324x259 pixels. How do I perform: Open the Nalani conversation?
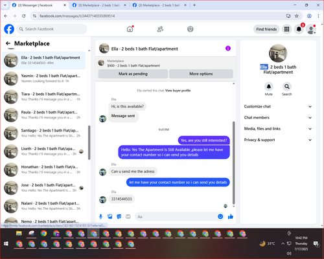(44, 206)
